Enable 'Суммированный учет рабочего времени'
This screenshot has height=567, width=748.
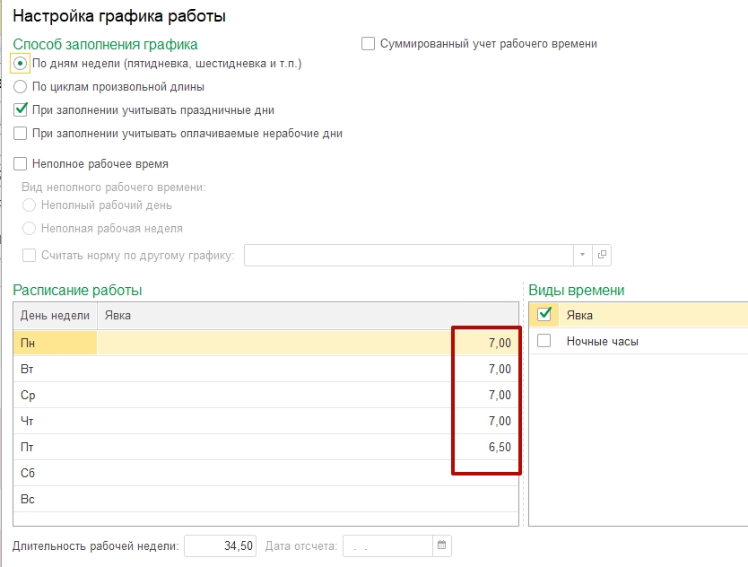pos(368,43)
